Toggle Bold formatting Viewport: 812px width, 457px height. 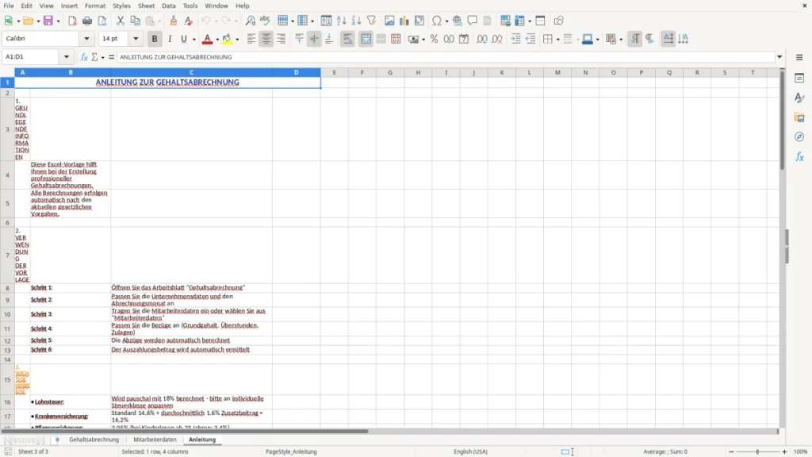(155, 39)
